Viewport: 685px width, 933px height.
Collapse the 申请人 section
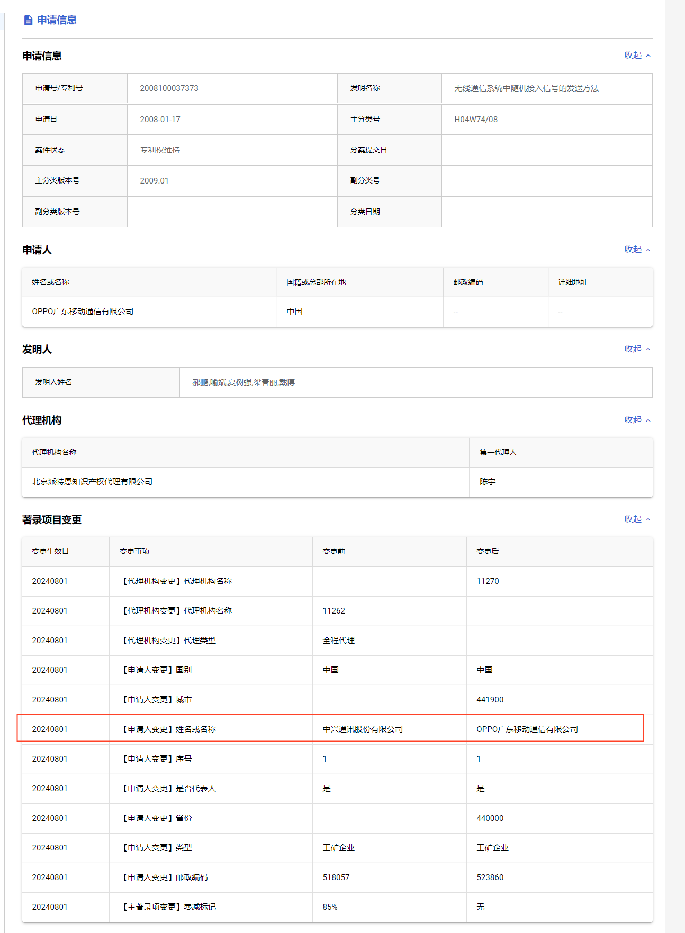click(x=637, y=249)
